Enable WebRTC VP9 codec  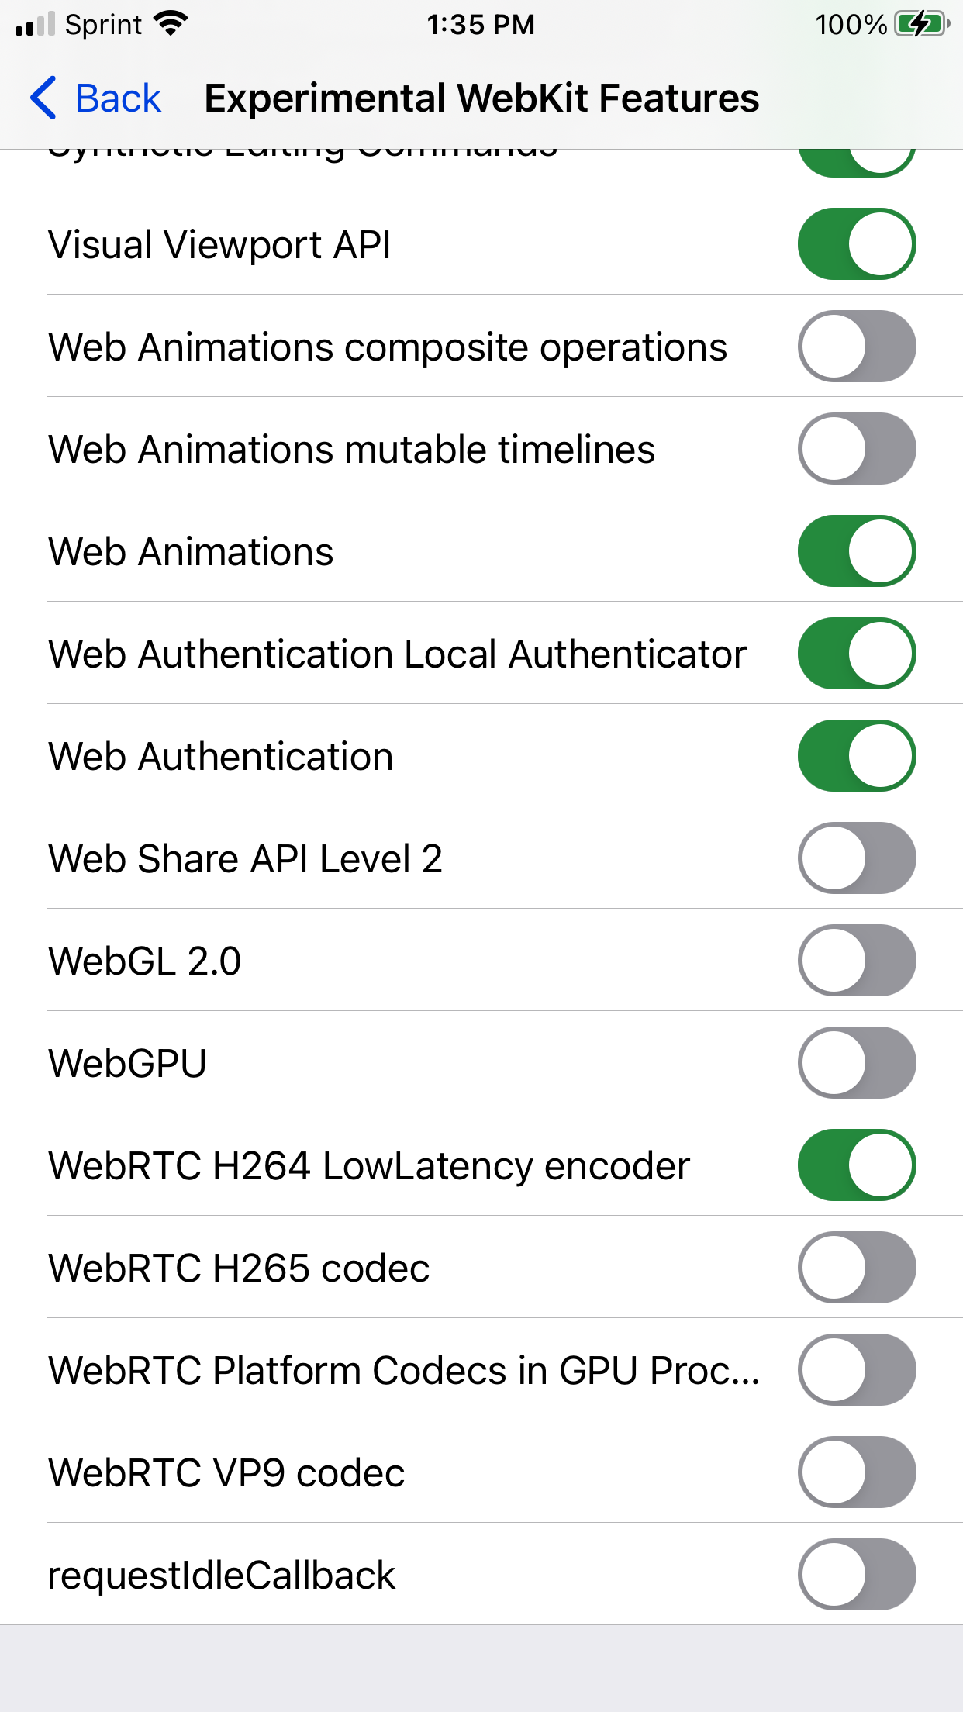tap(856, 1472)
